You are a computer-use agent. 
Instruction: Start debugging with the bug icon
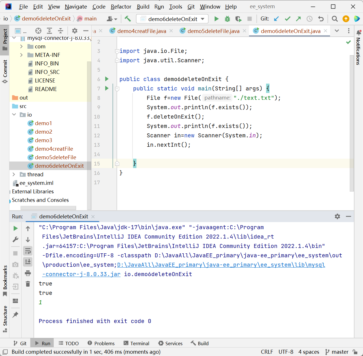point(227,19)
